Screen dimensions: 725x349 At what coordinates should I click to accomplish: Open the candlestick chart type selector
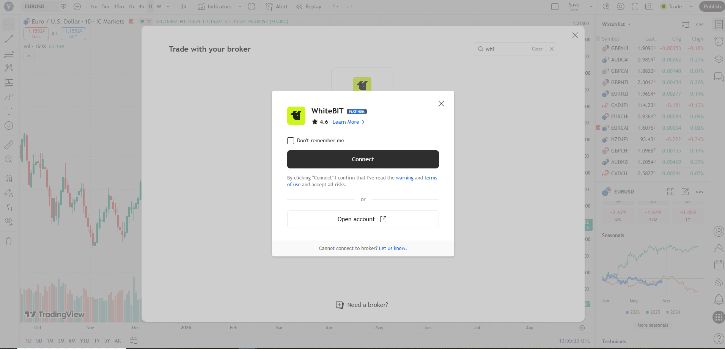click(184, 6)
